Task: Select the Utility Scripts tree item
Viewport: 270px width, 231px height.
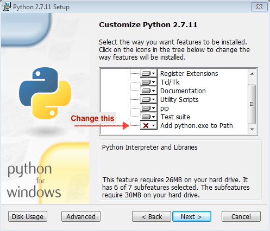Action: click(179, 100)
